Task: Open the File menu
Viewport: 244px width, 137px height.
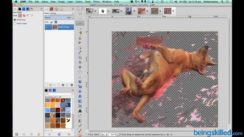Action: [x=30, y=2]
